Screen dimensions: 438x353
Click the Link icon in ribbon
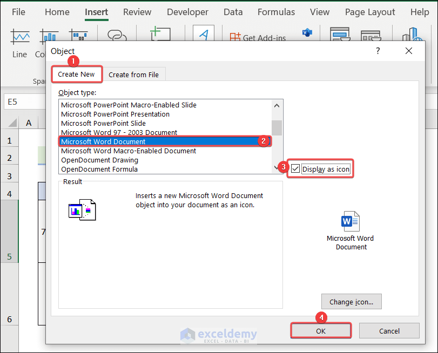tap(117, 35)
